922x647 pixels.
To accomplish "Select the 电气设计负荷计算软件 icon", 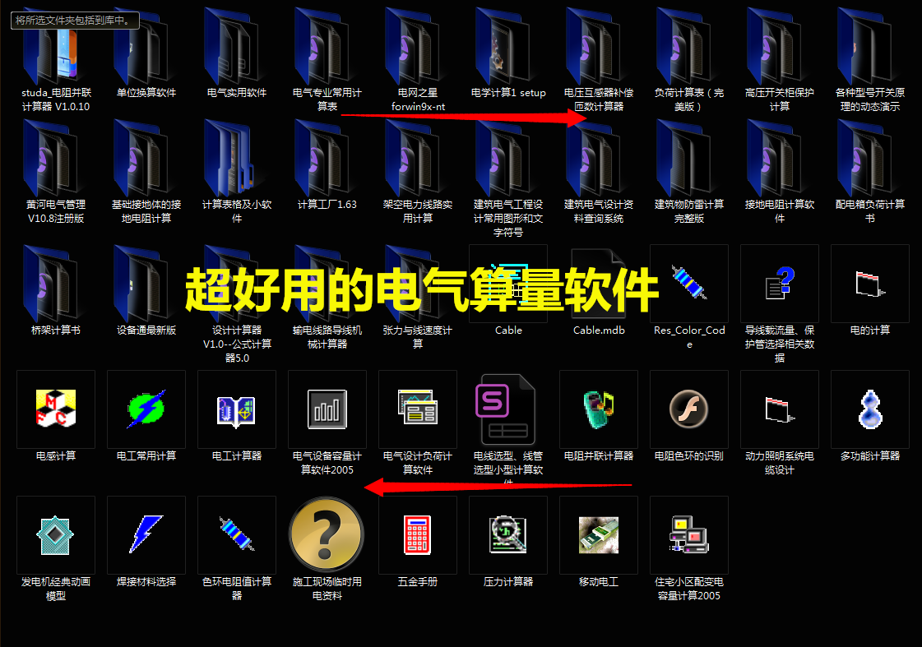I will (418, 409).
